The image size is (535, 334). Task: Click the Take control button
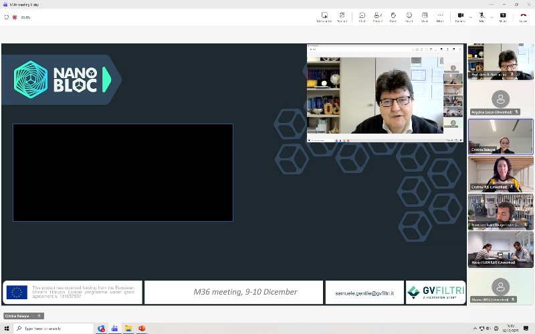coord(324,17)
